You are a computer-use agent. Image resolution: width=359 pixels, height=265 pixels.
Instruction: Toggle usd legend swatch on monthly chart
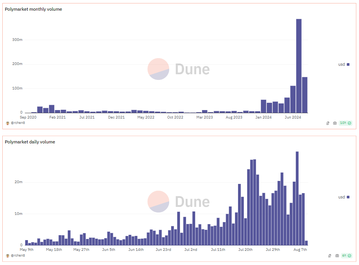click(x=348, y=65)
